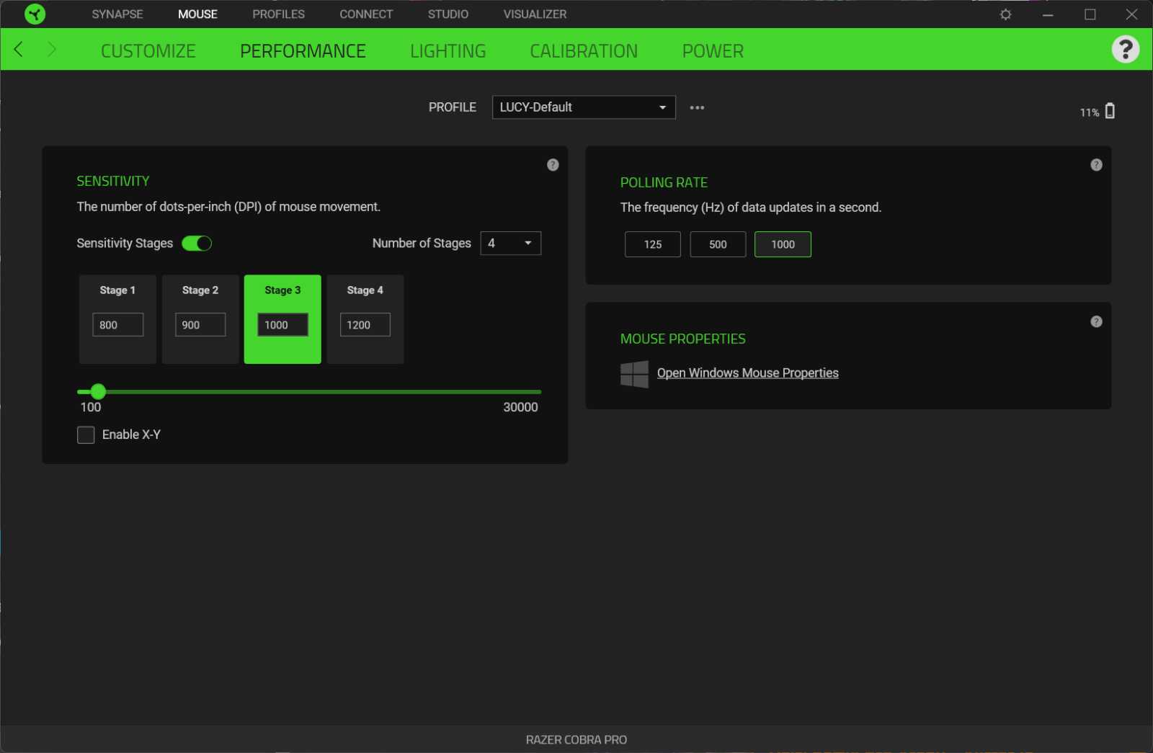Close the Synapse window
Image resolution: width=1153 pixels, height=753 pixels.
pyautogui.click(x=1131, y=14)
